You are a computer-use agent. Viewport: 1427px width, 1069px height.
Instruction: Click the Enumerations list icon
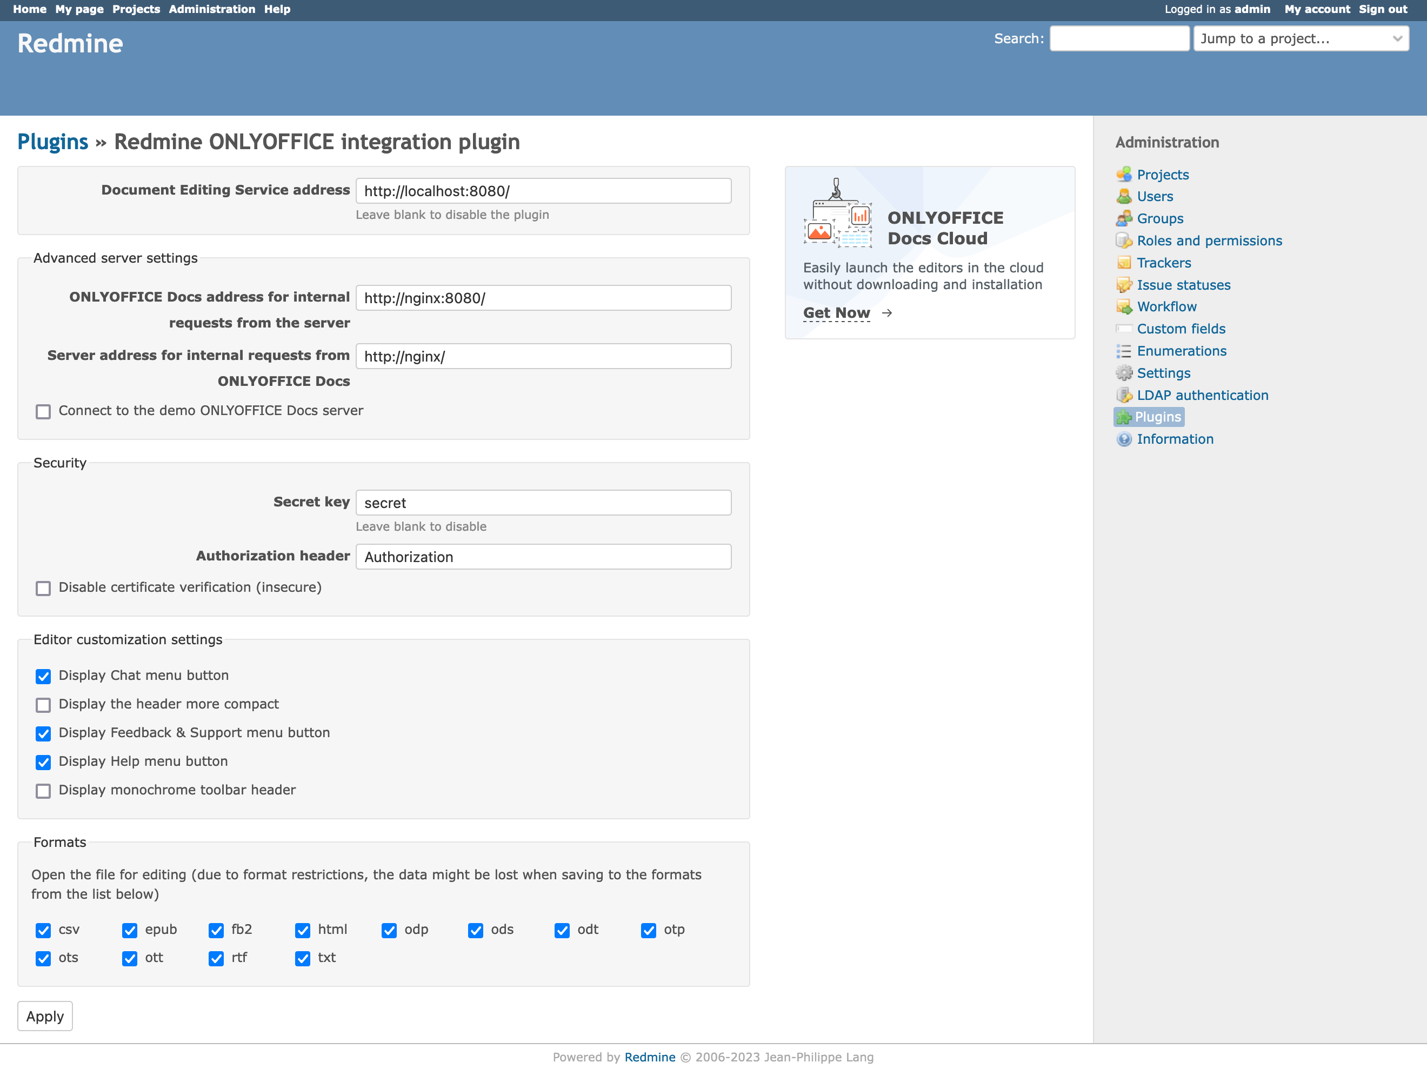point(1124,351)
